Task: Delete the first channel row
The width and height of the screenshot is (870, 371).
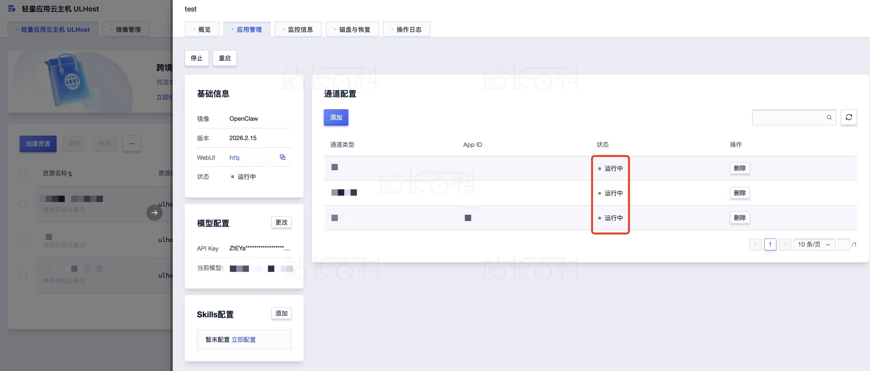Action: coord(739,168)
